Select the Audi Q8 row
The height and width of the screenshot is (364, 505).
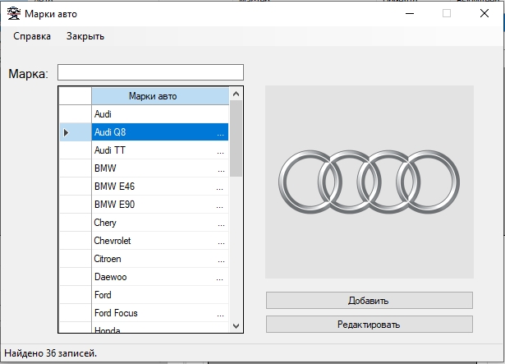coord(160,132)
